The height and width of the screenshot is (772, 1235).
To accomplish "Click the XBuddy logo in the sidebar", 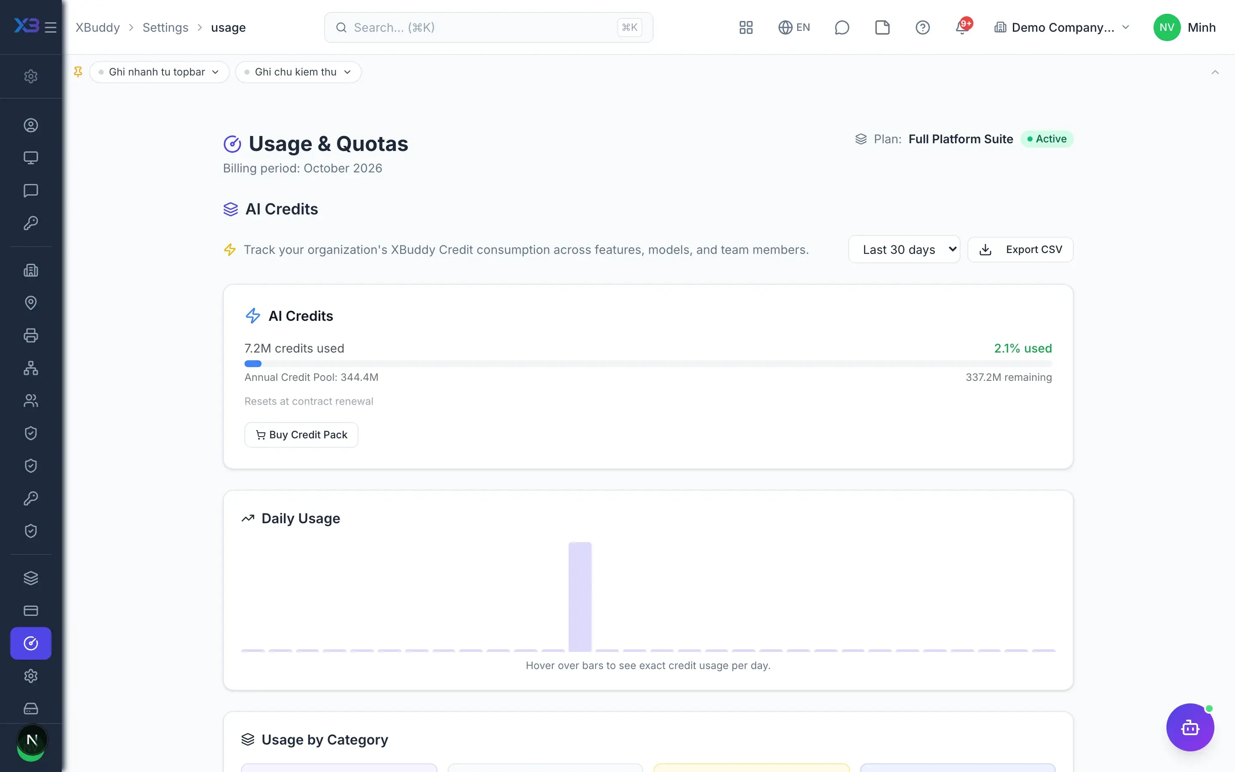I will 26,26.
